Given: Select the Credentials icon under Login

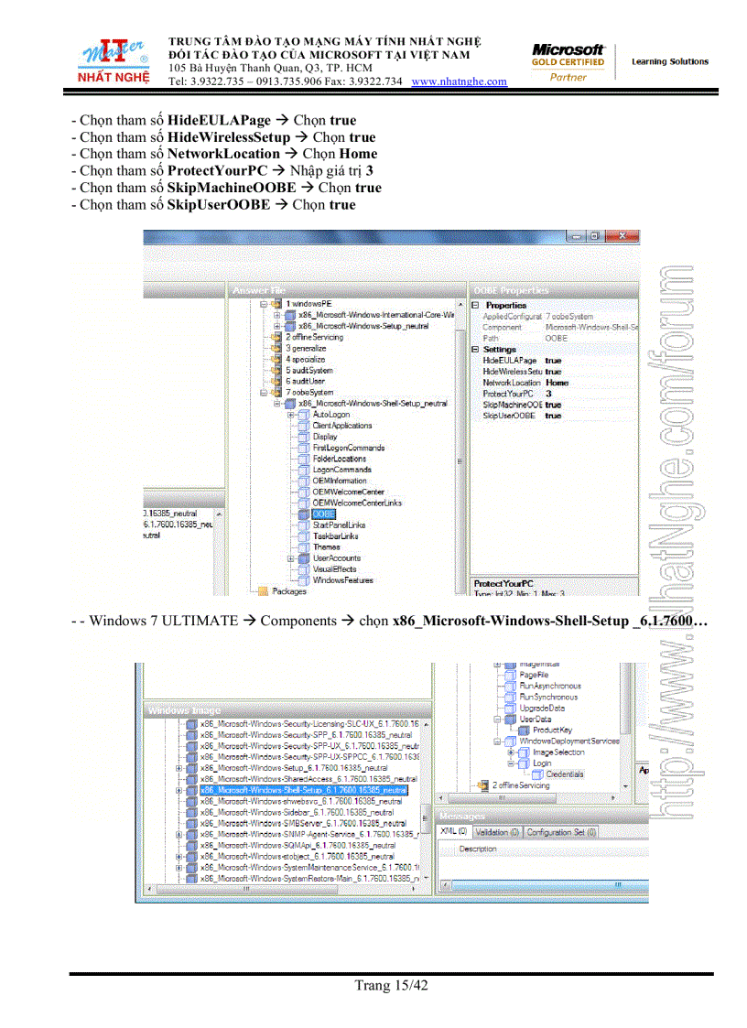Looking at the screenshot, I should (x=536, y=774).
